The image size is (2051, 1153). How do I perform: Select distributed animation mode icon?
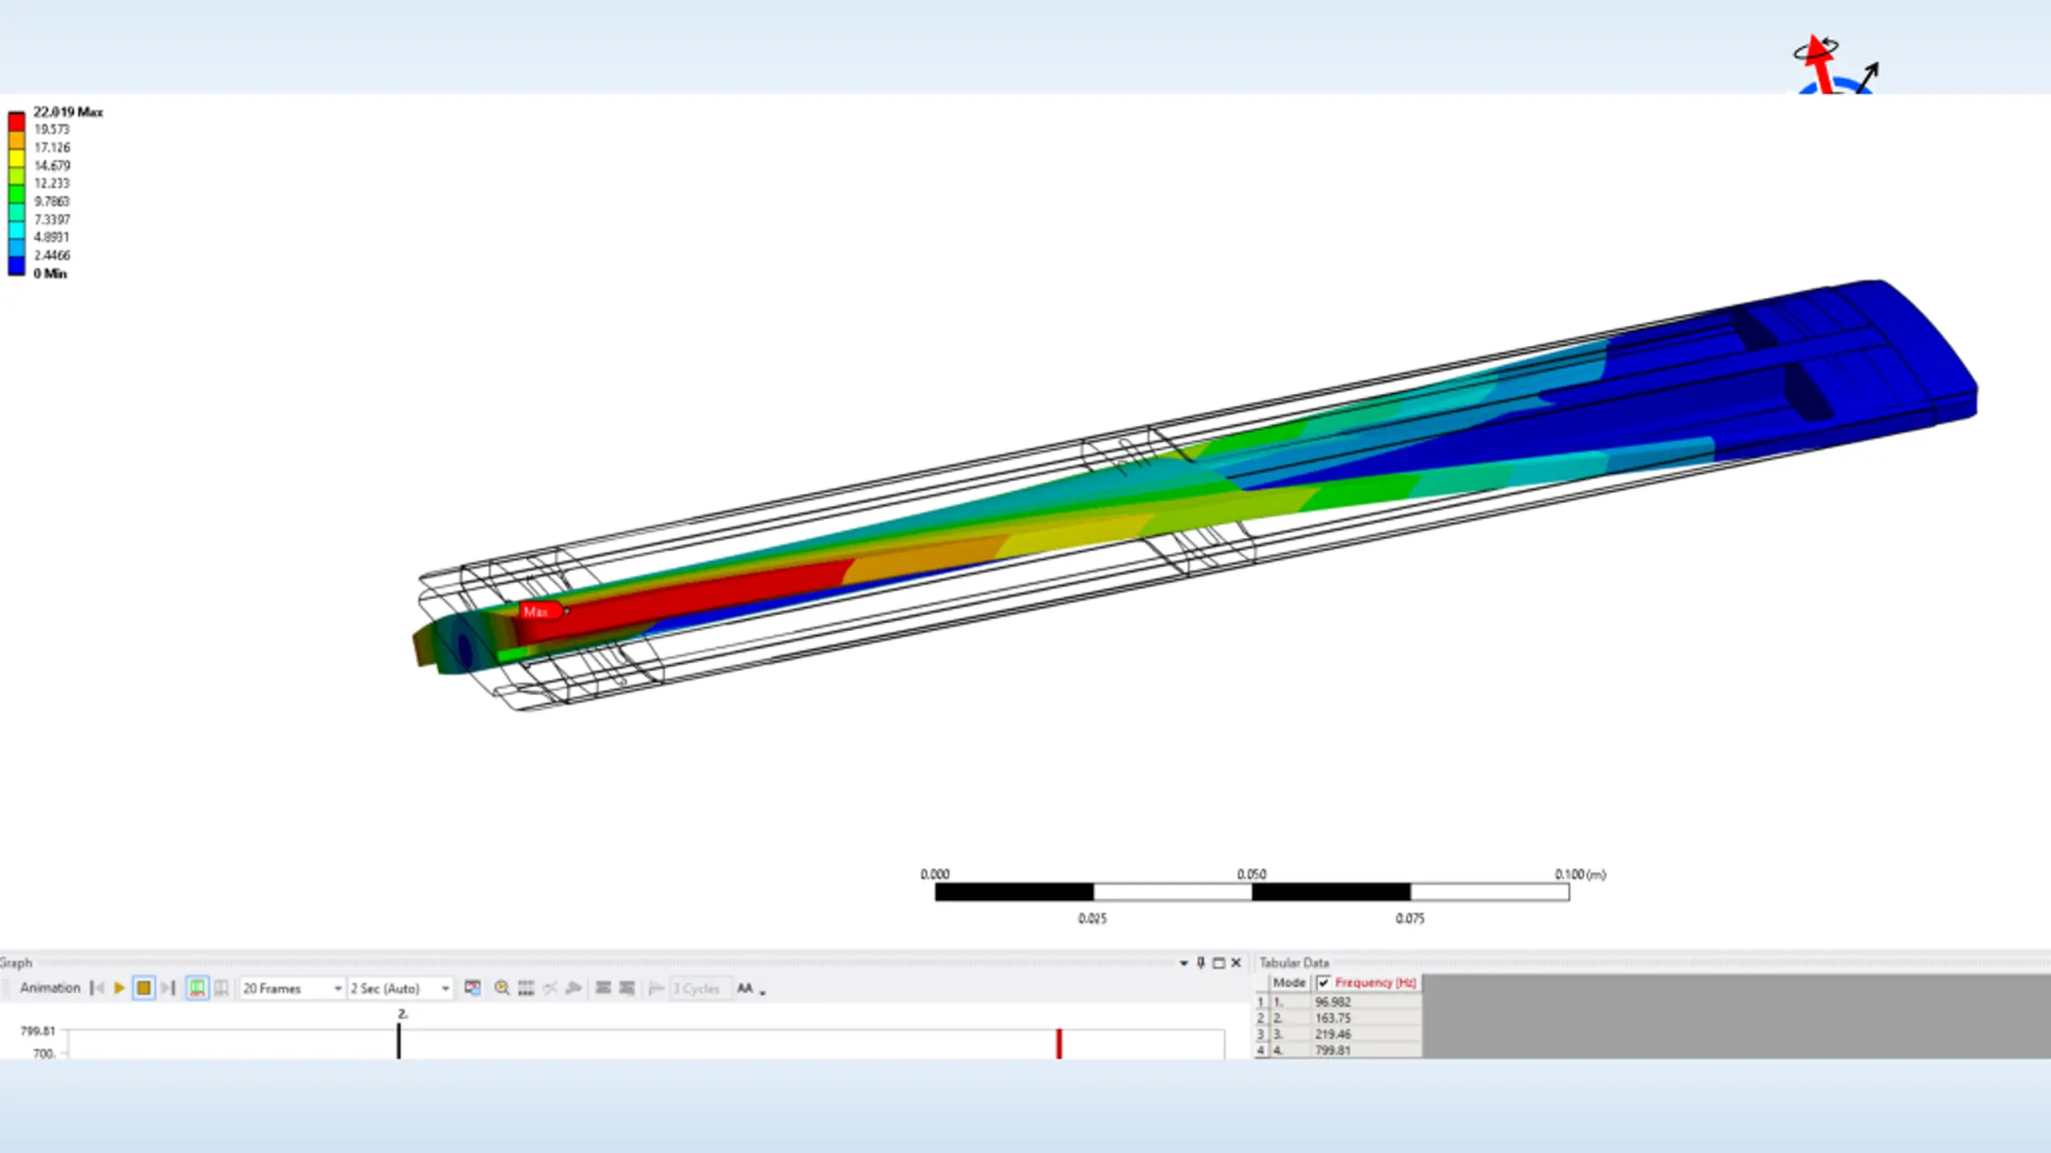(x=196, y=988)
